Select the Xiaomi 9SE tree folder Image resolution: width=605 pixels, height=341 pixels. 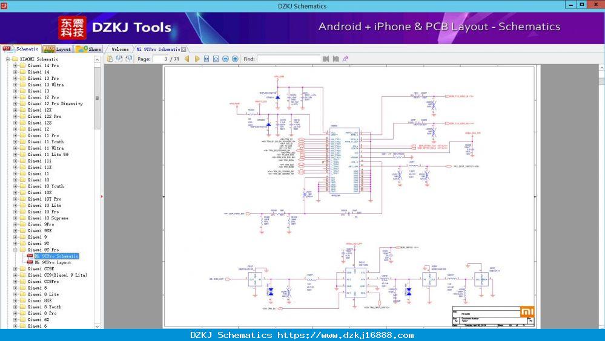[x=39, y=231]
